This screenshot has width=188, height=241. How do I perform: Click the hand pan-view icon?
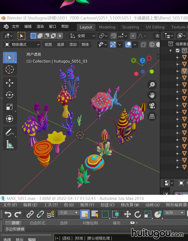click(x=152, y=95)
